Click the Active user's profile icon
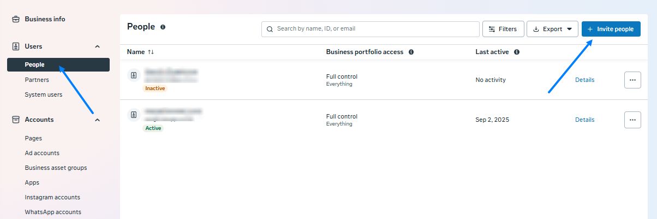 (x=133, y=115)
